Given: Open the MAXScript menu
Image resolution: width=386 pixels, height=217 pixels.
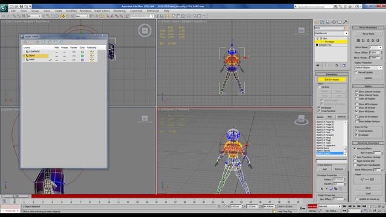Looking at the screenshot, I should click(153, 11).
